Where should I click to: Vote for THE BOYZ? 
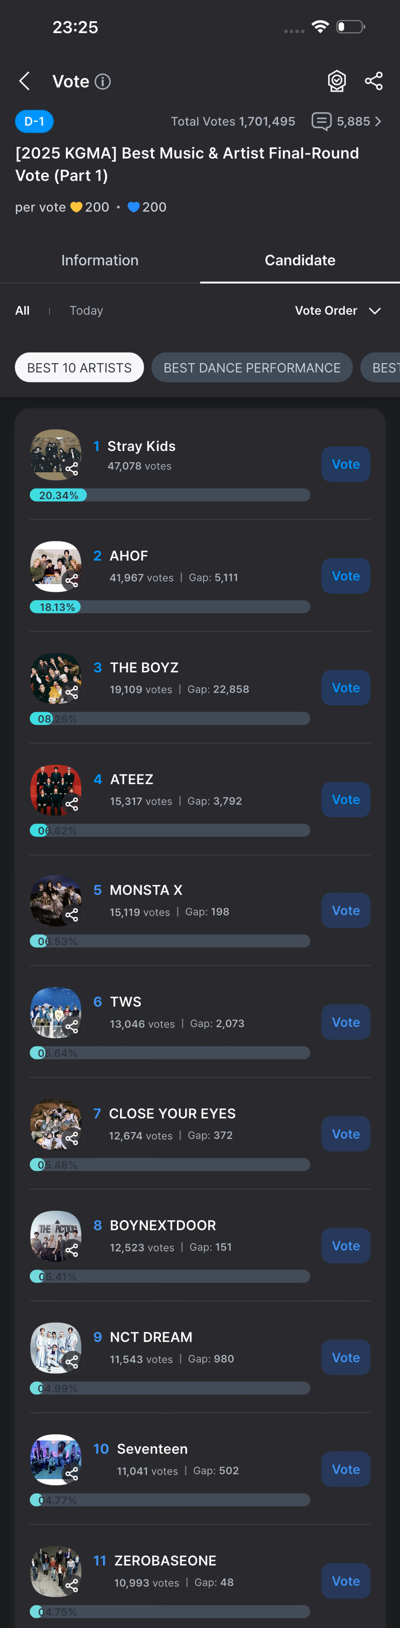pos(346,688)
